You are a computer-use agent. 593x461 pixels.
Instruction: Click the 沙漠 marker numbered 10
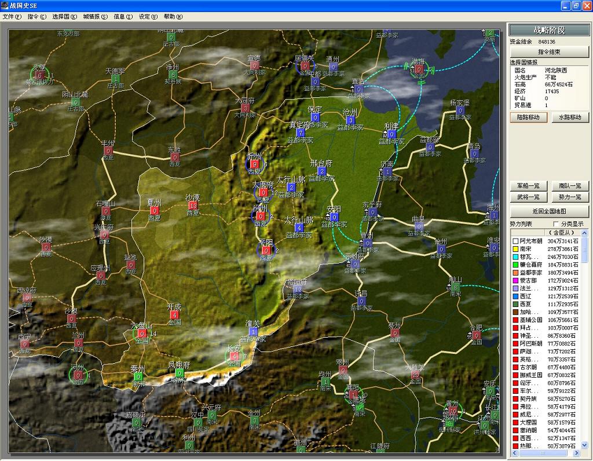click(x=193, y=206)
